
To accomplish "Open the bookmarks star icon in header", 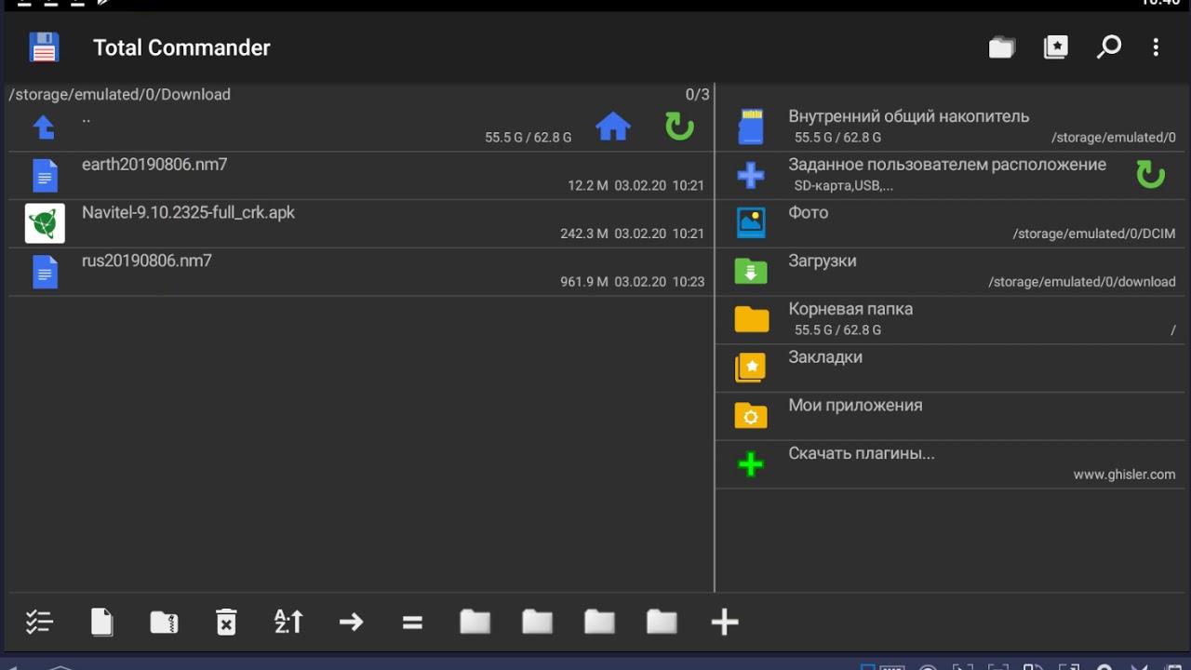I will coord(1055,47).
